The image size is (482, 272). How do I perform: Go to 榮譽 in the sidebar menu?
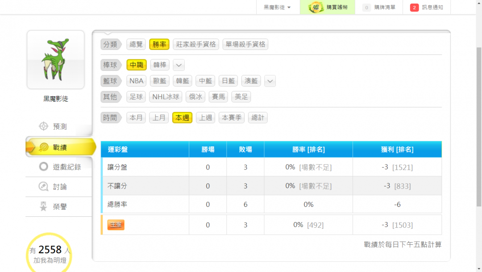coord(60,206)
